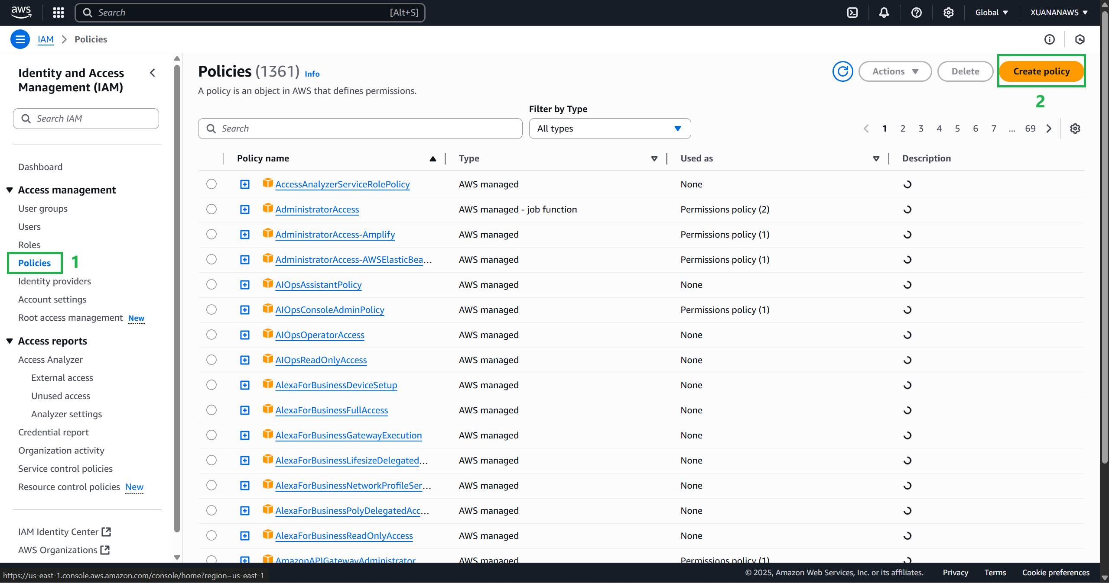The image size is (1109, 583).
Task: Open User groups in the sidebar
Action: pos(43,209)
